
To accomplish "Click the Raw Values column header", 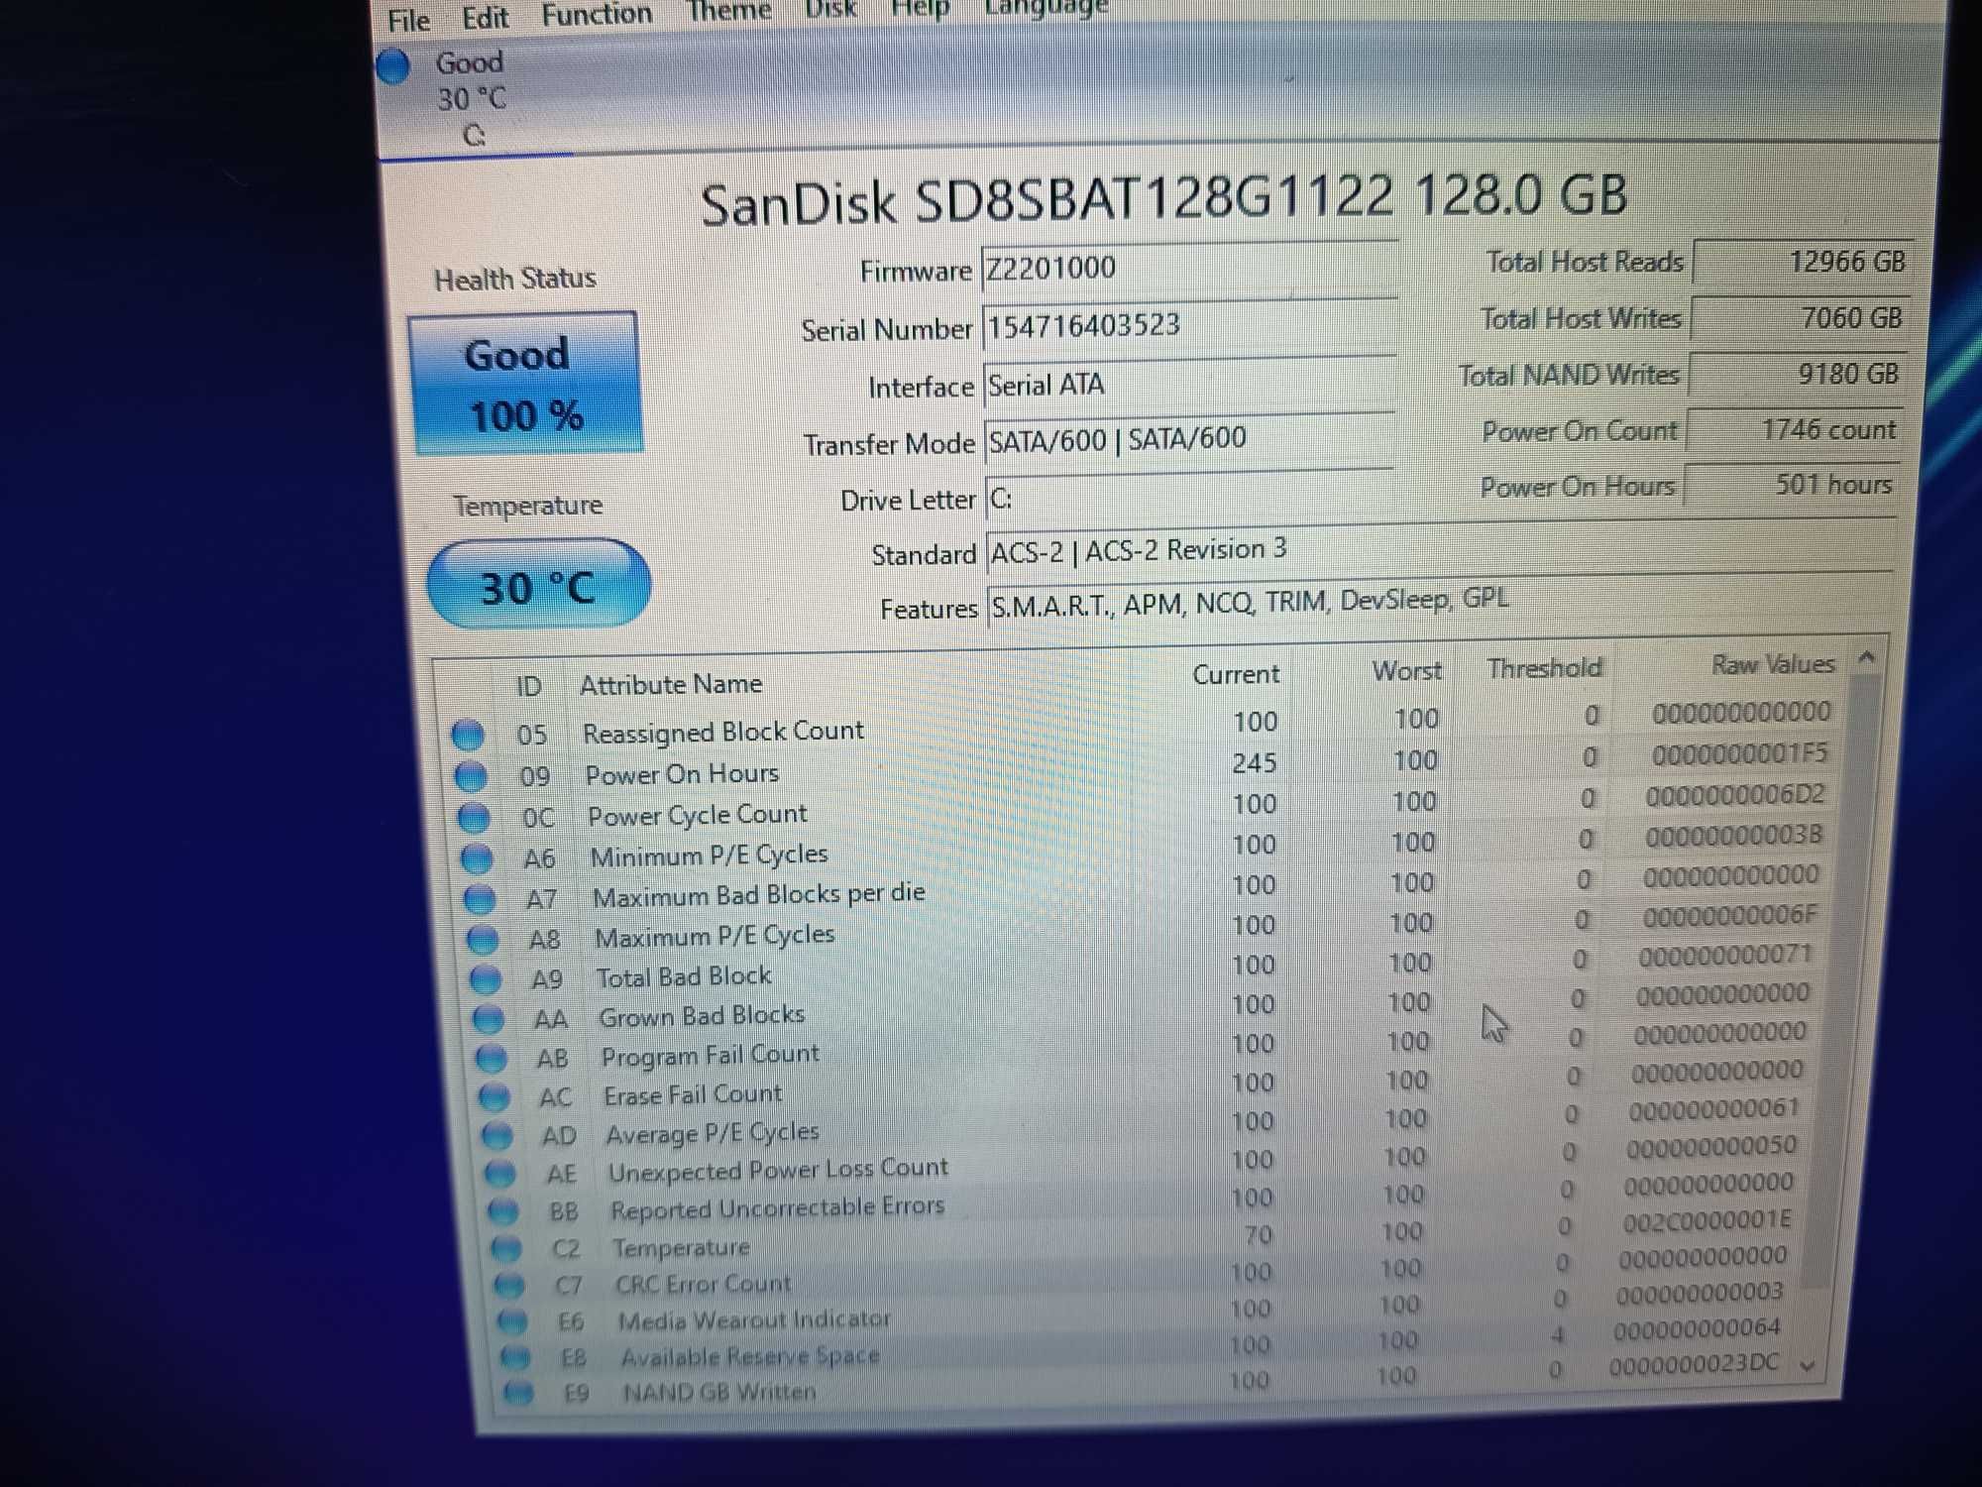I will point(1773,663).
